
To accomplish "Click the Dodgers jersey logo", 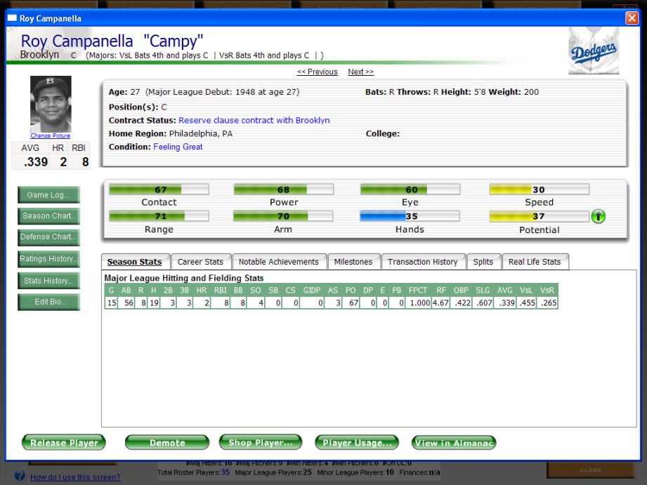I will coord(594,51).
